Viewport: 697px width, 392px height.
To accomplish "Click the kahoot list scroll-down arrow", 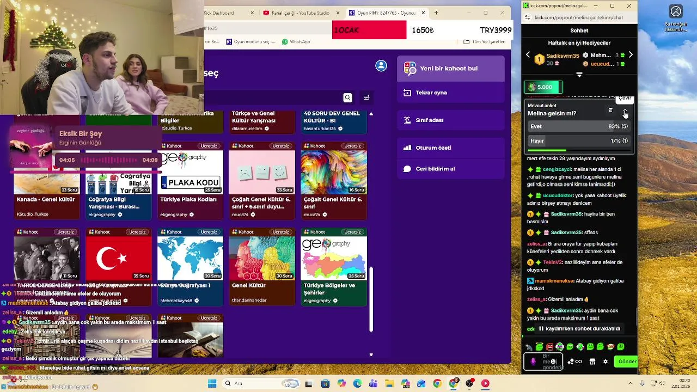I will pyautogui.click(x=371, y=354).
